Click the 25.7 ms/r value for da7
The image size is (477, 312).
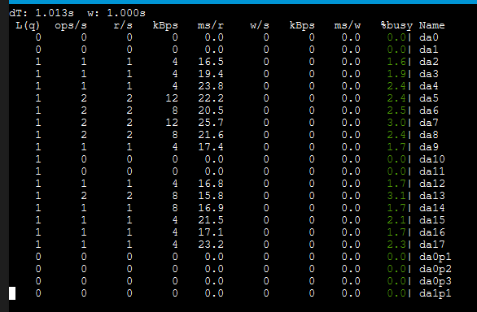click(x=211, y=123)
